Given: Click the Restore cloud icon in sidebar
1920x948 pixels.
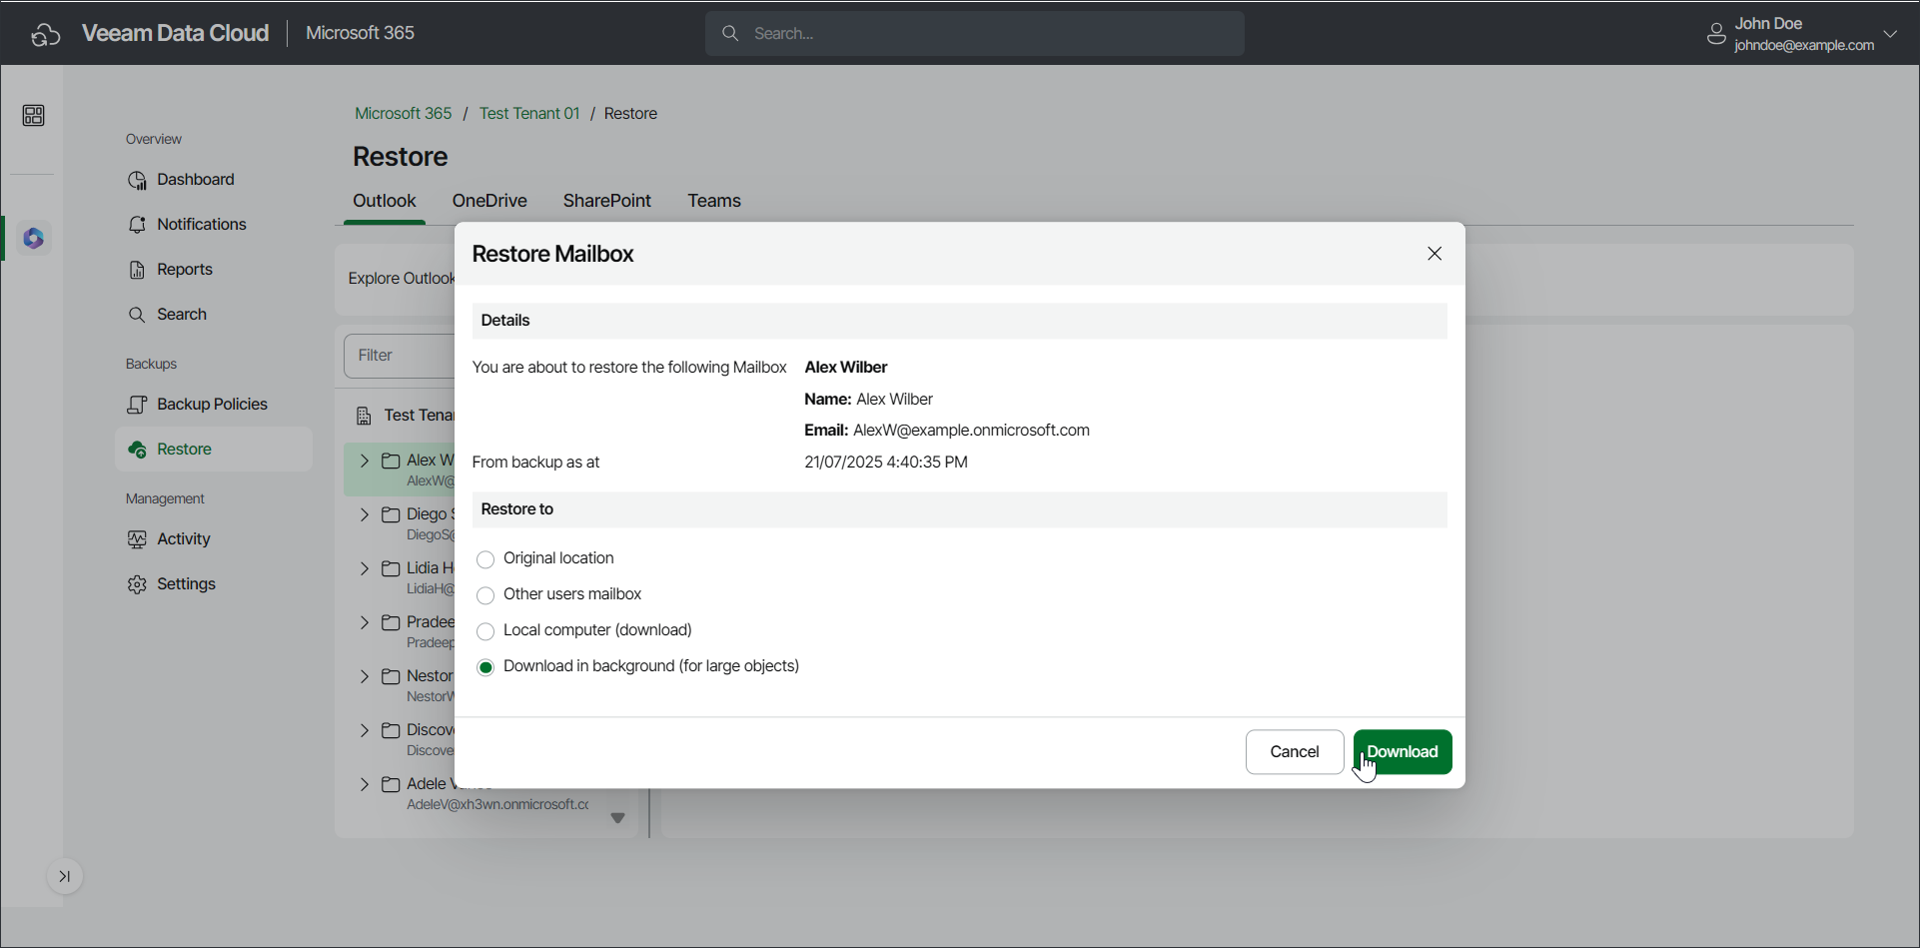Looking at the screenshot, I should pos(138,450).
